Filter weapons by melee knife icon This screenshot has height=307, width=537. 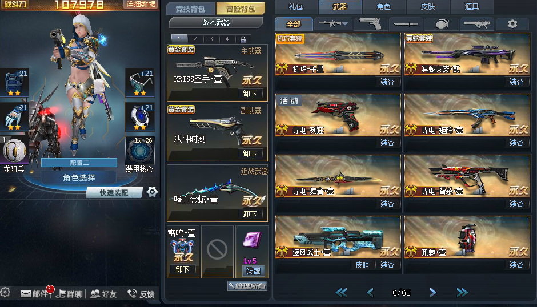point(406,24)
